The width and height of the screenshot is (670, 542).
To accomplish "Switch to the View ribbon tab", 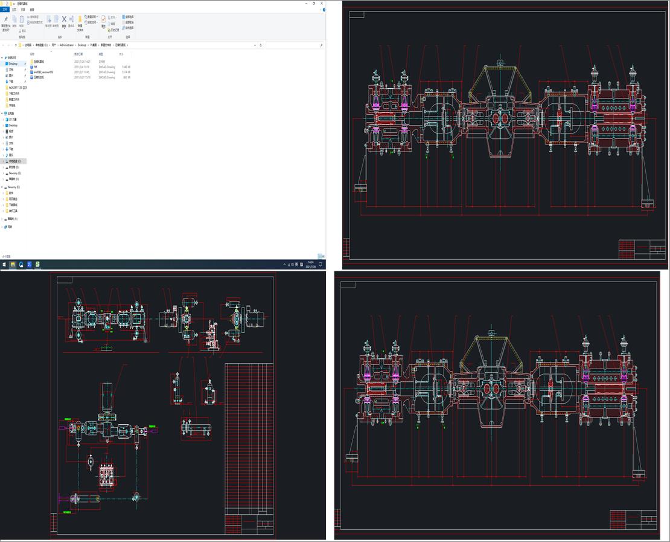I will click(32, 10).
